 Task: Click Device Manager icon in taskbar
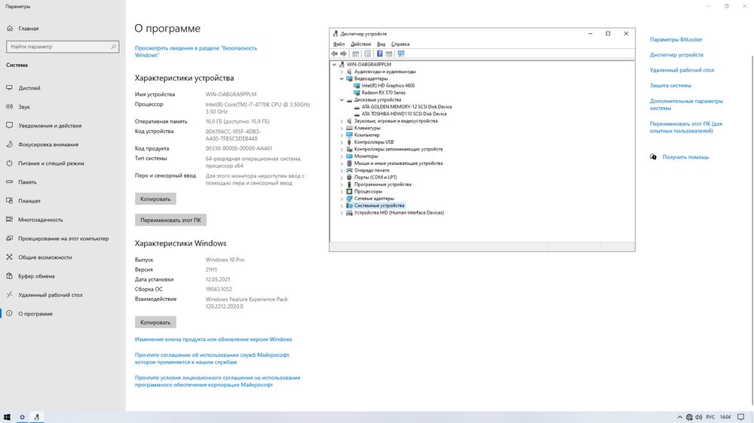(x=36, y=417)
